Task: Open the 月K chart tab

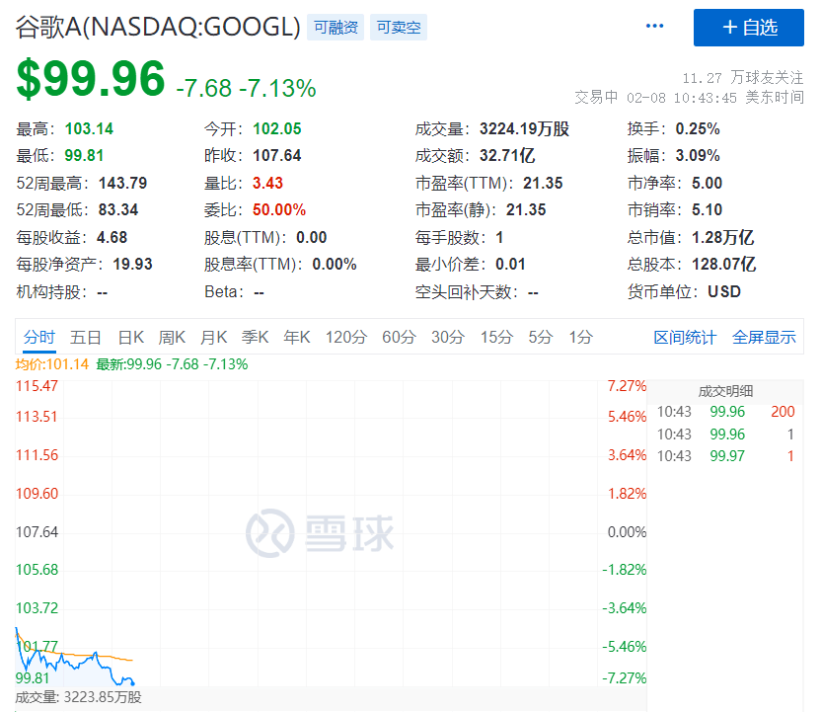Action: click(213, 337)
